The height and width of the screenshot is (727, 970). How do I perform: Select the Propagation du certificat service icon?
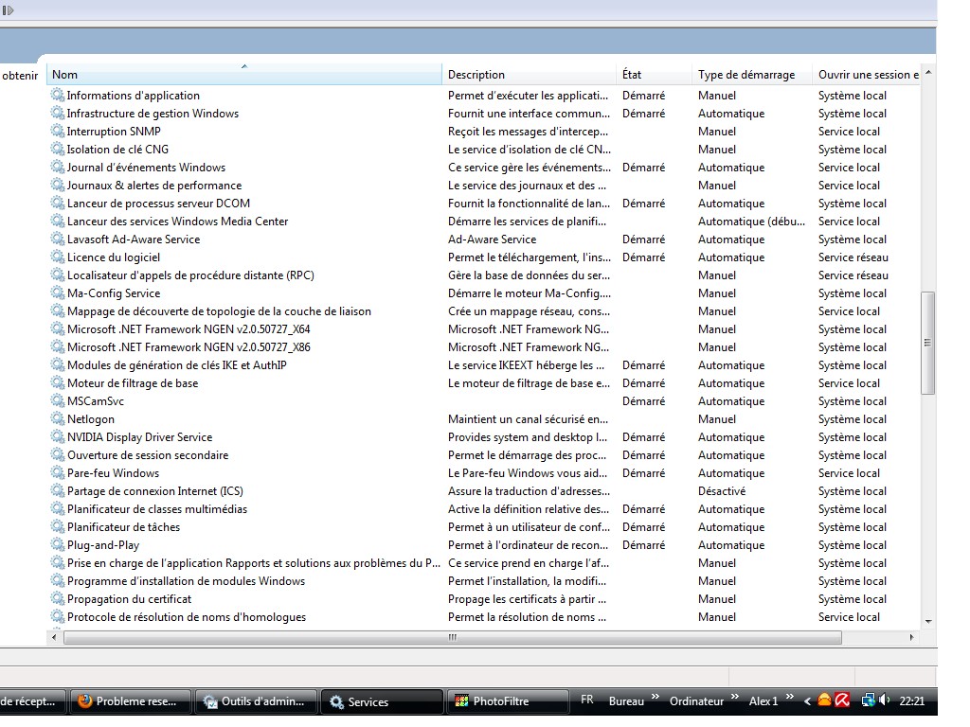[58, 598]
